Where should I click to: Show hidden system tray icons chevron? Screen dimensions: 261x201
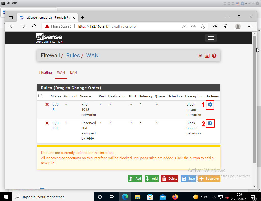click(214, 197)
